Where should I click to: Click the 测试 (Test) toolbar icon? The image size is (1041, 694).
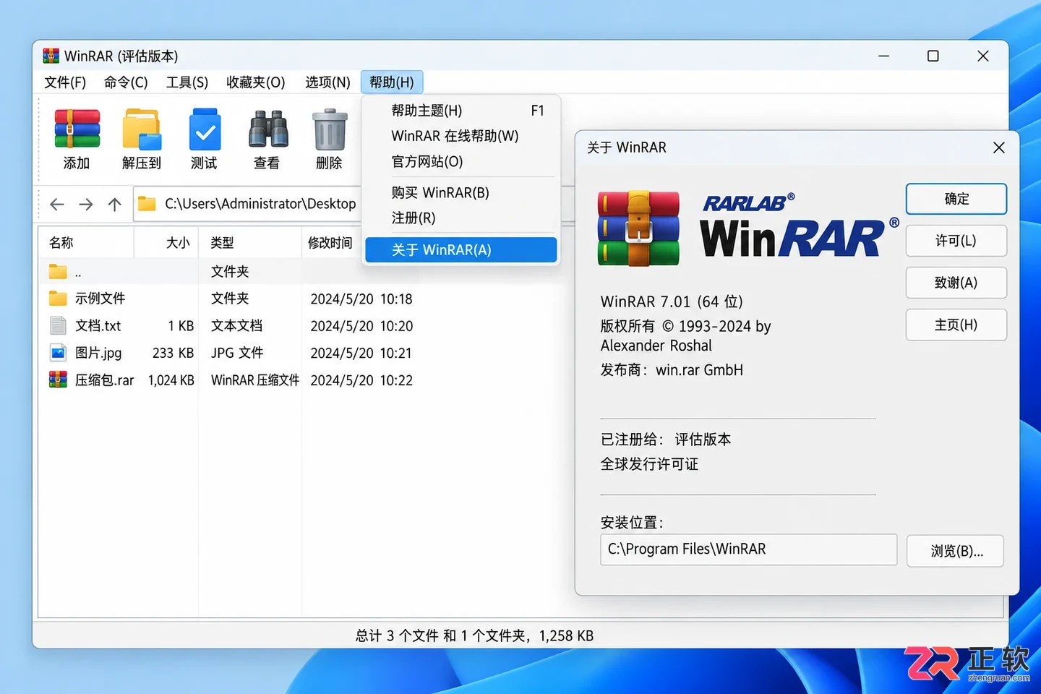(205, 129)
